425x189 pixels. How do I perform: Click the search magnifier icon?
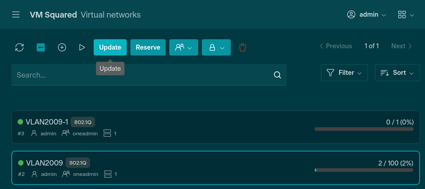pyautogui.click(x=277, y=75)
